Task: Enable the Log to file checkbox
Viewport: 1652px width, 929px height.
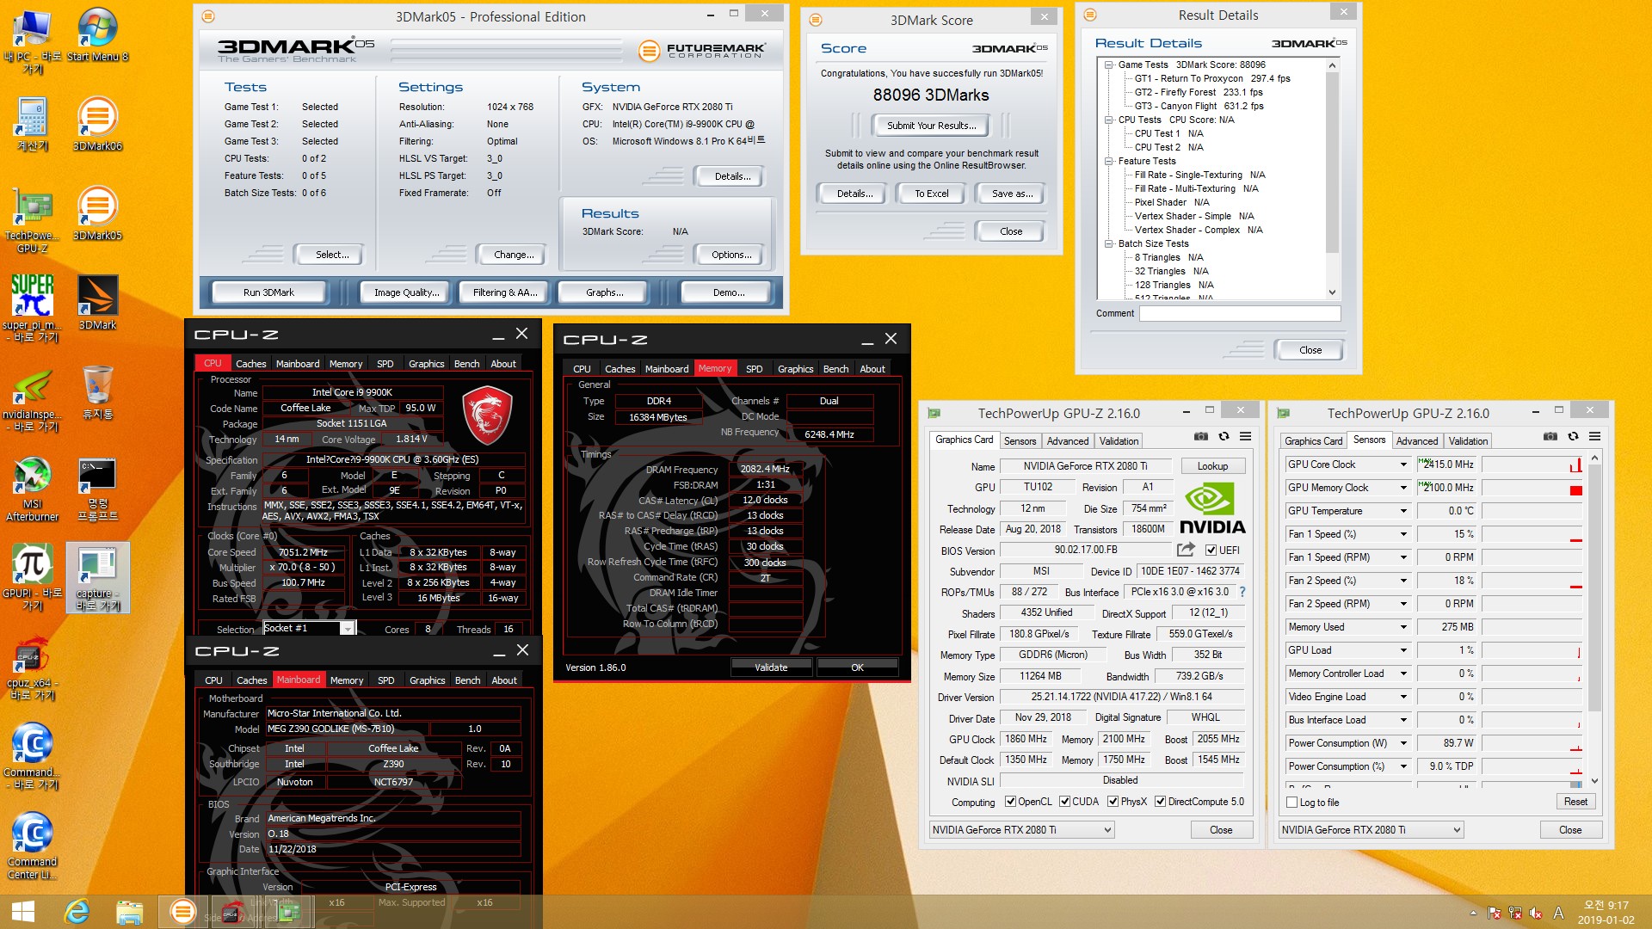Action: click(1291, 803)
